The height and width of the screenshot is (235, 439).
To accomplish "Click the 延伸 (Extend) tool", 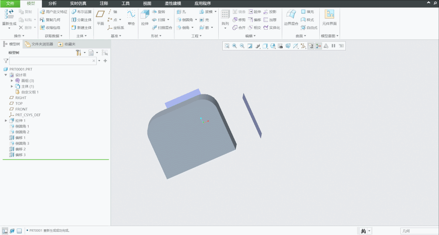I will (x=255, y=12).
